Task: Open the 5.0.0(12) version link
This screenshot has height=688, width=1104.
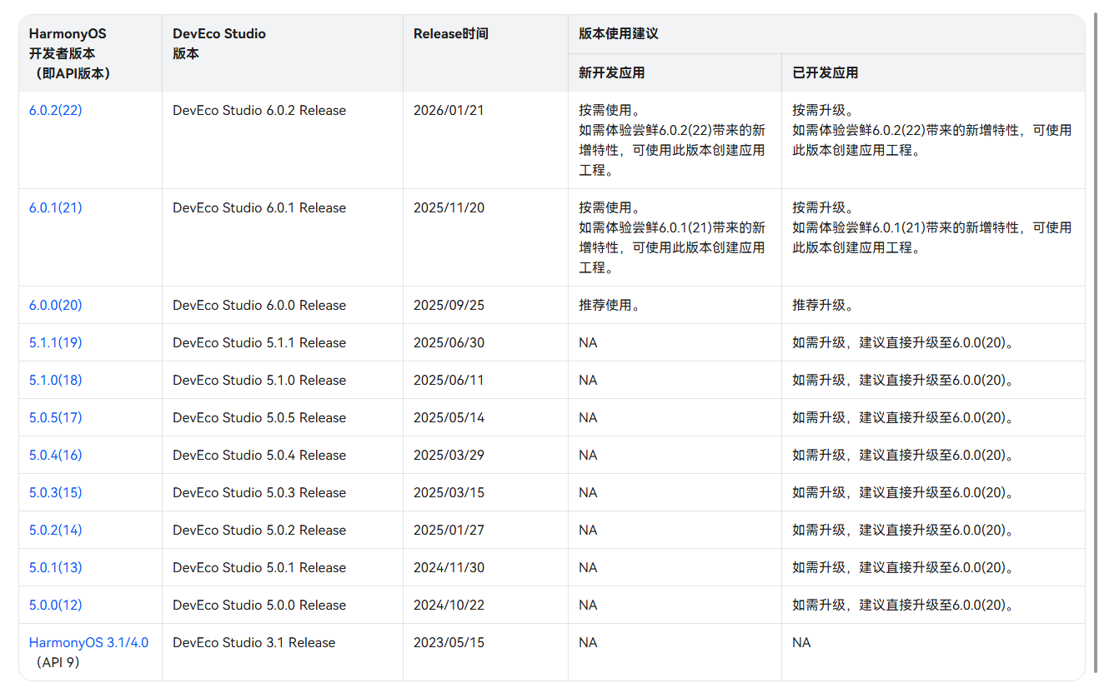Action: click(55, 605)
